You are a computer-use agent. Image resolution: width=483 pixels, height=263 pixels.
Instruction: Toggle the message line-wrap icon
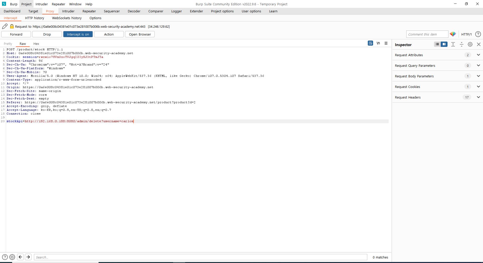coord(370,43)
